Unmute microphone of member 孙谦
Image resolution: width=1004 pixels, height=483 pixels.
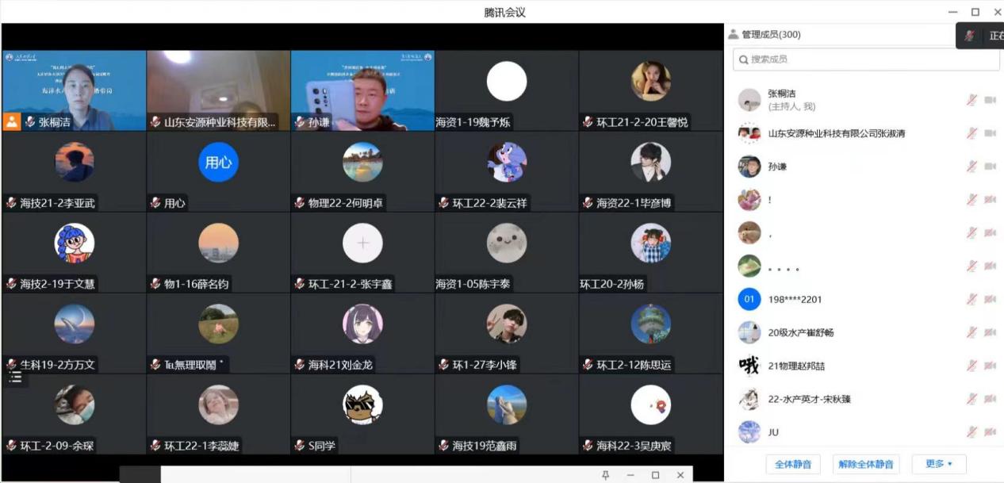pyautogui.click(x=971, y=167)
